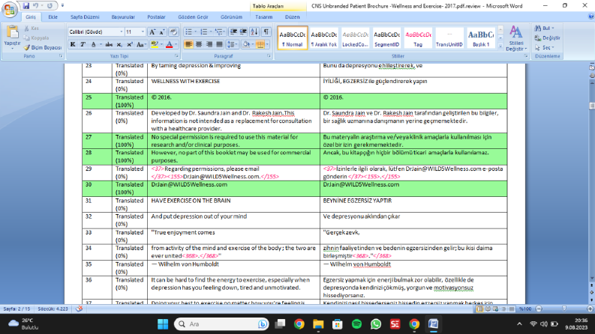
Task: Open the Seç select dropdown
Action: click(545, 48)
